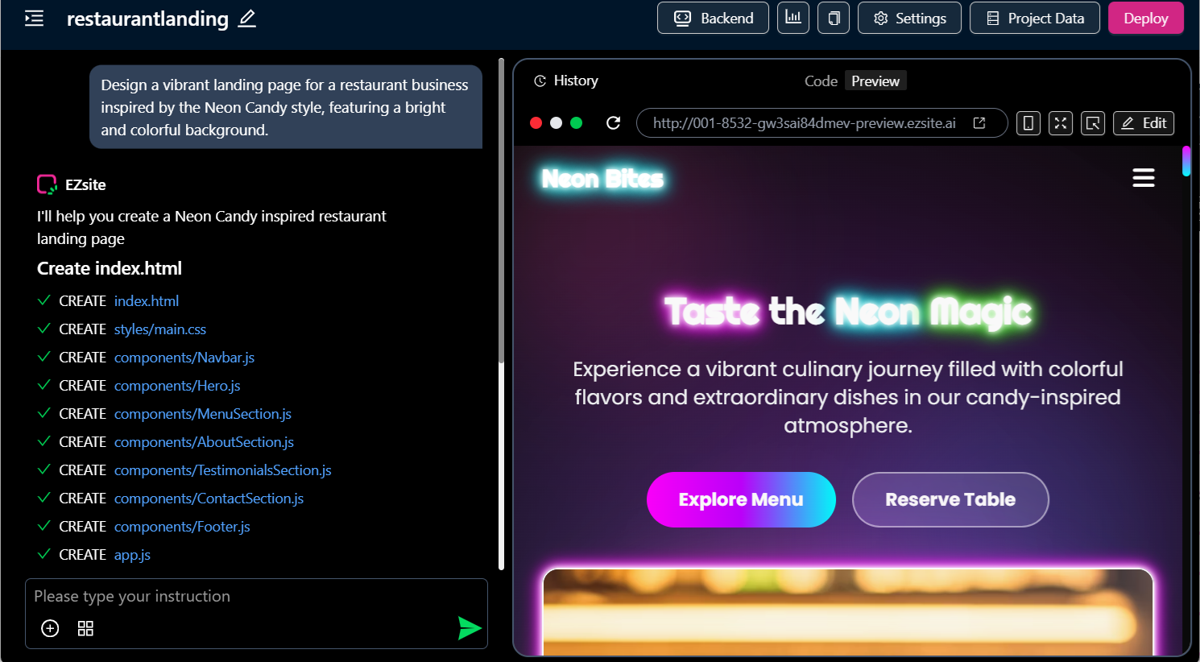Refresh the preview page

click(614, 122)
